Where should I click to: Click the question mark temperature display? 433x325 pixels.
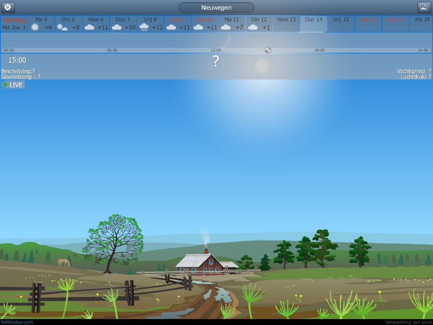(216, 61)
